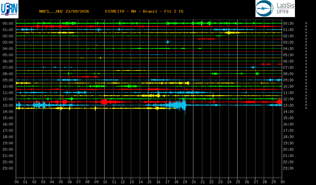Click the UFRN logo in top-left corner
Viewport: 316px width, 185px height.
pyautogui.click(x=9, y=9)
